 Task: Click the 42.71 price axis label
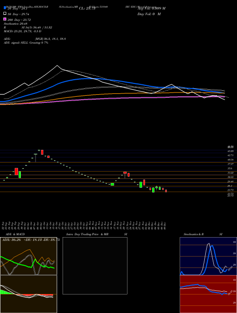(x=231, y=155)
